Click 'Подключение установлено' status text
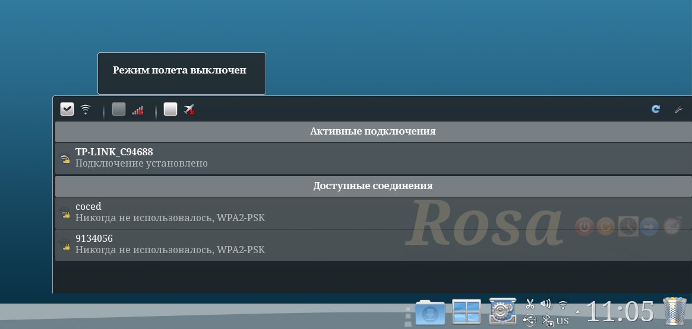The image size is (692, 329). (141, 164)
